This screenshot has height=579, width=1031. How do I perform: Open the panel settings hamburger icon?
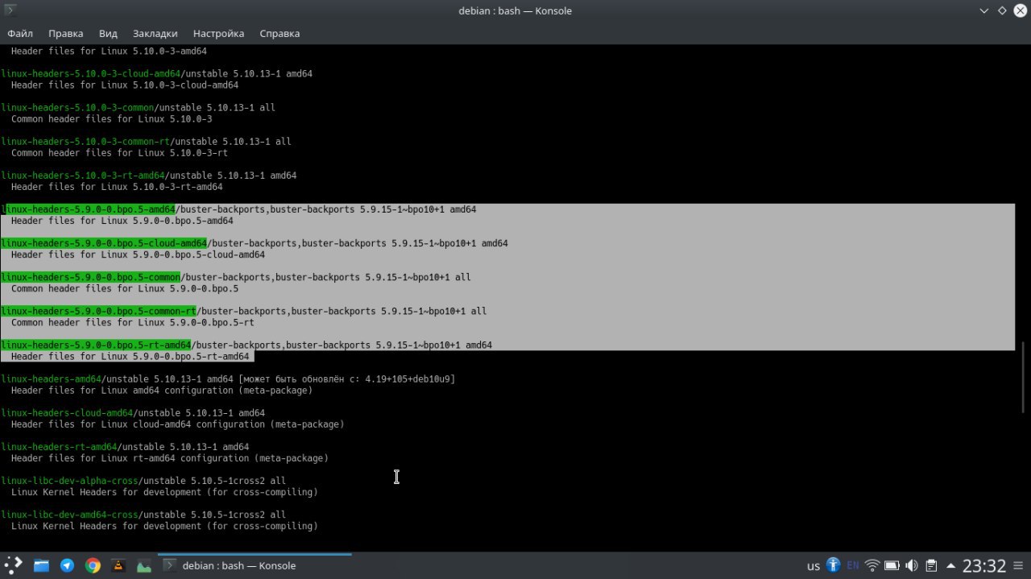click(x=1020, y=565)
